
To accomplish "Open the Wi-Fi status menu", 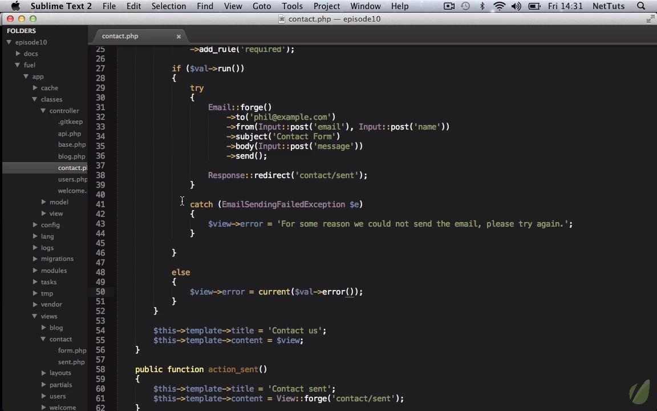I will pos(499,6).
